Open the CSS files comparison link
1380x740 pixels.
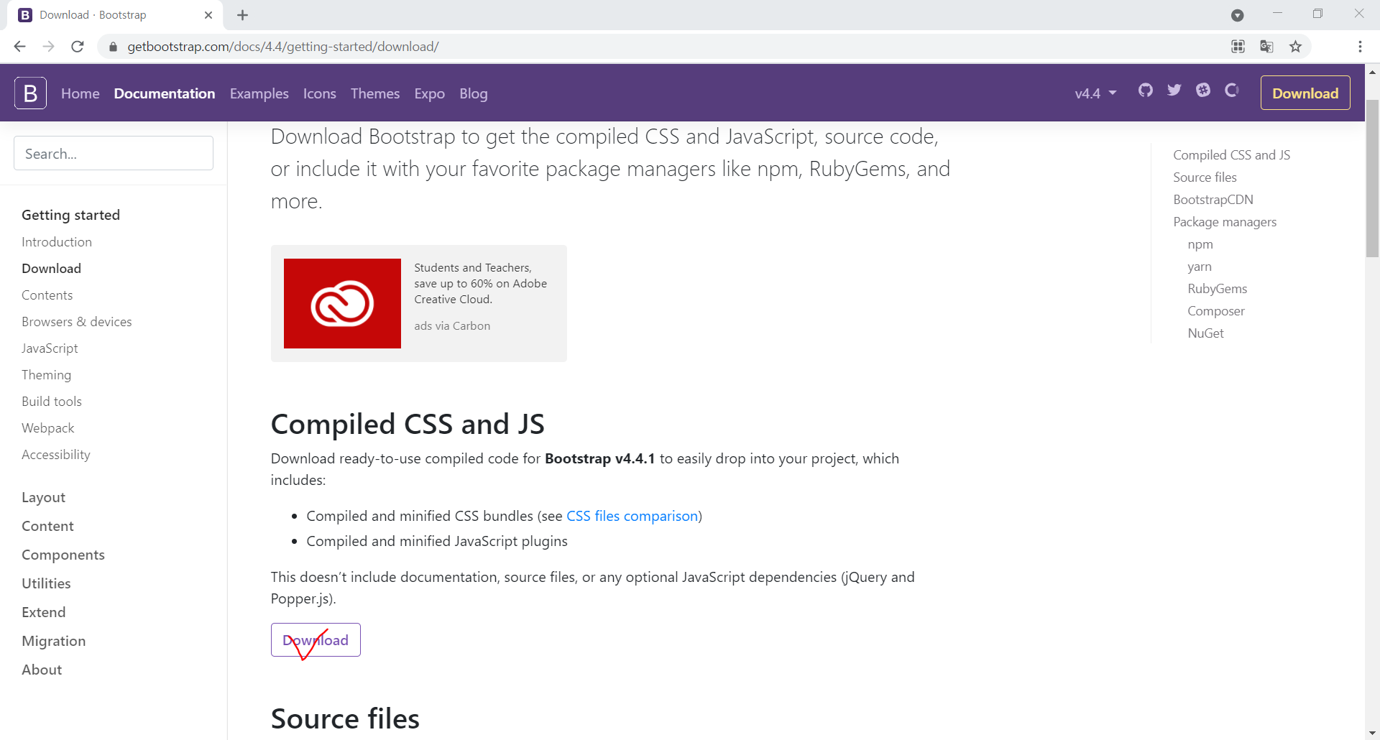(x=632, y=516)
